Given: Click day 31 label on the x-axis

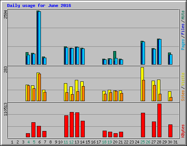Looking at the screenshot, I should pyautogui.click(x=175, y=142).
